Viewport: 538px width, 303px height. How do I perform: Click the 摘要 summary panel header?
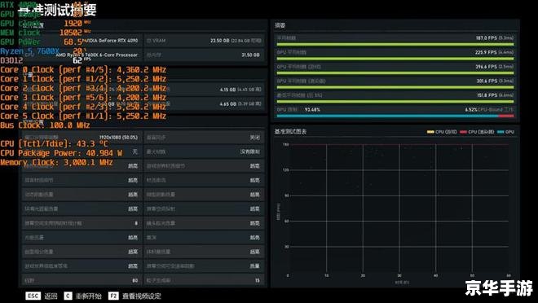(x=280, y=25)
